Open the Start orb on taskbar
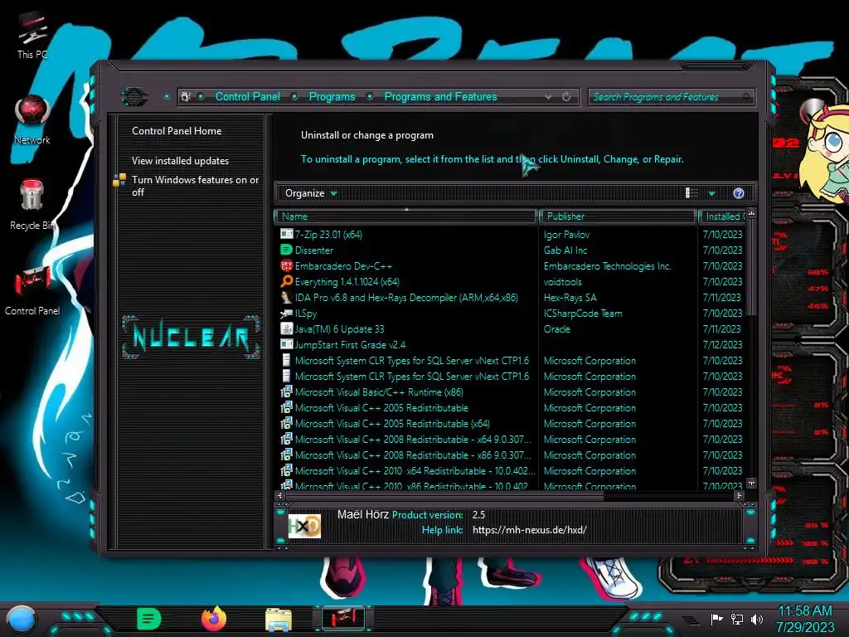 tap(22, 619)
